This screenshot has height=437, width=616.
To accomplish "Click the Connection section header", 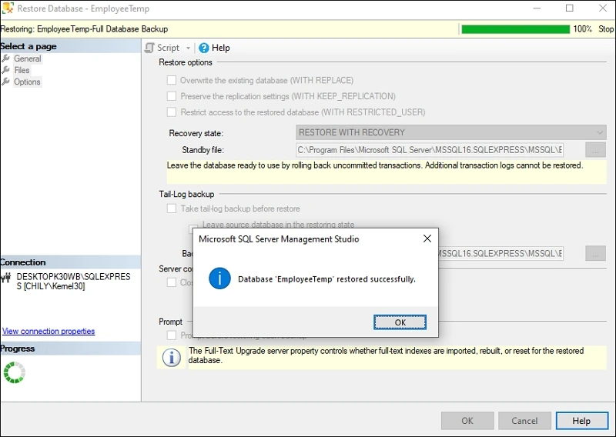I will pyautogui.click(x=70, y=262).
